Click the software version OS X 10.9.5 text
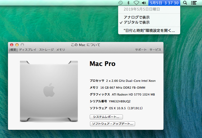Screen dimensions: 202x138 coord(126,108)
